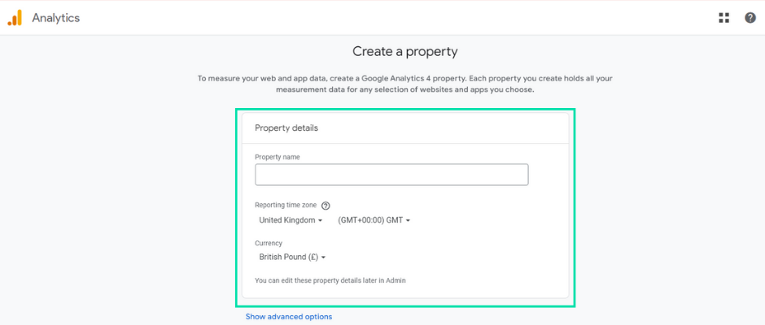Click the caret arrow beside GMT
Screen dimensions: 765x325
408,221
